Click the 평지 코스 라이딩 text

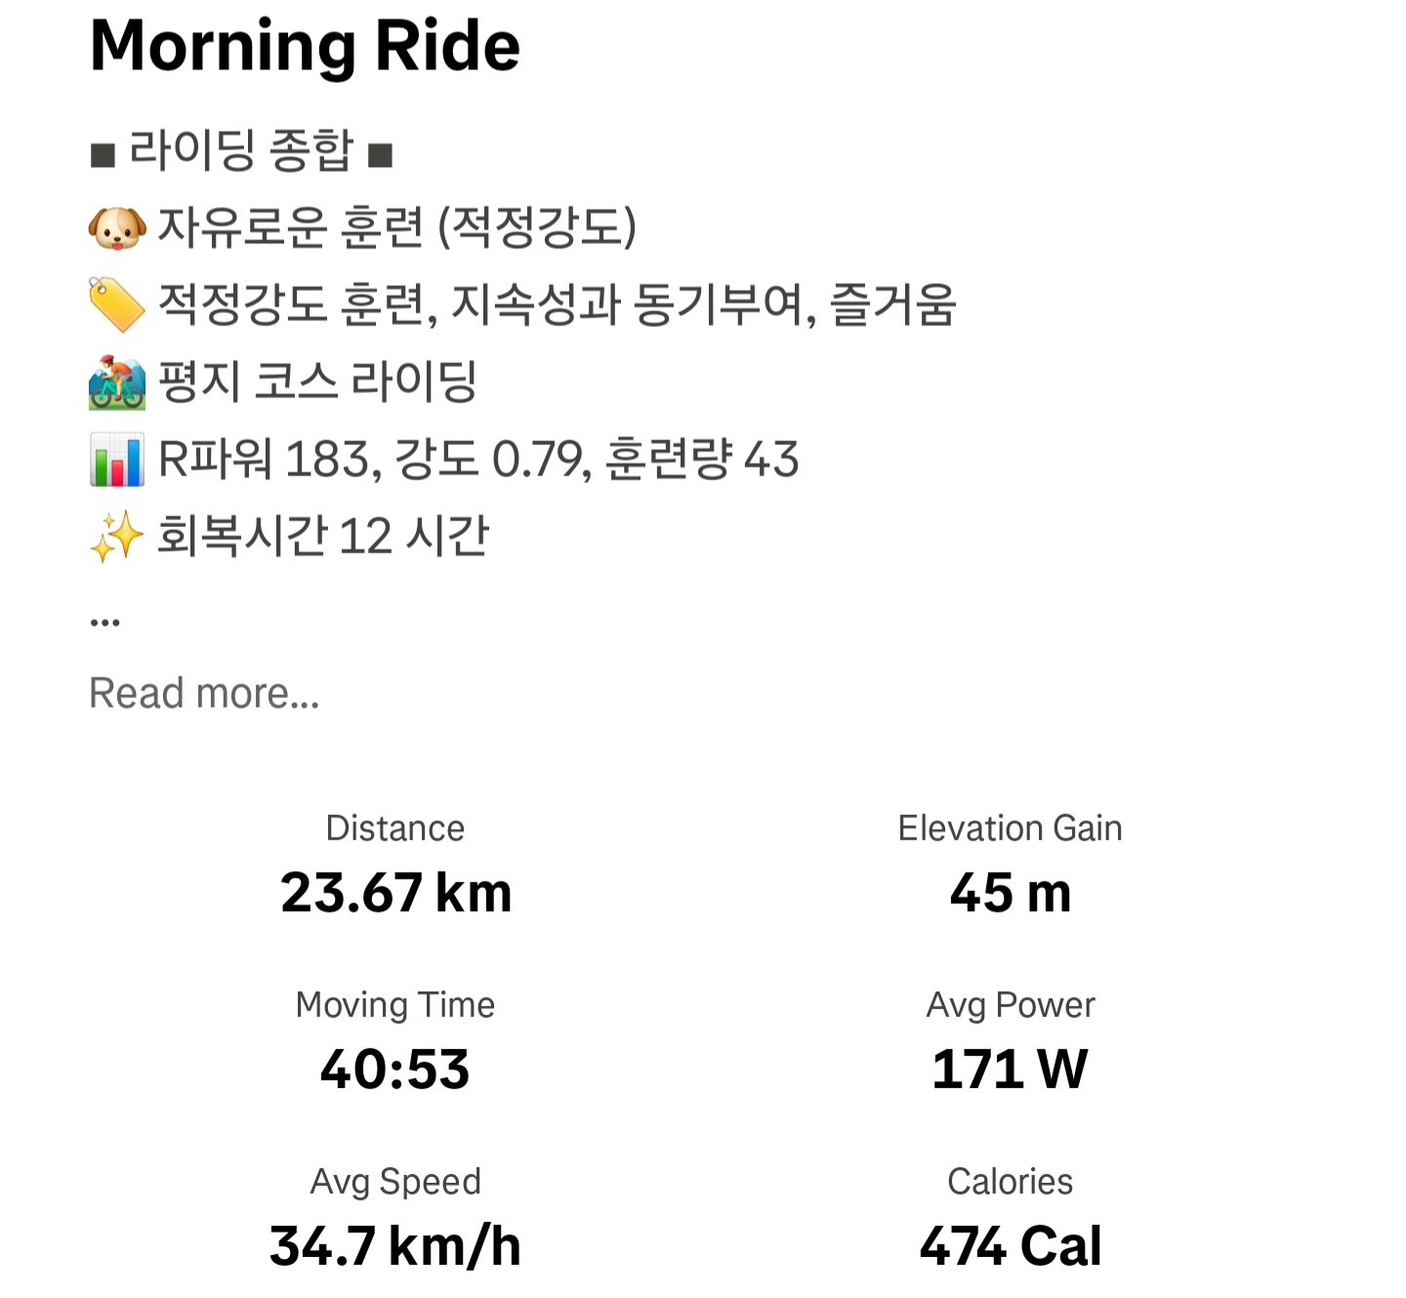pos(317,382)
